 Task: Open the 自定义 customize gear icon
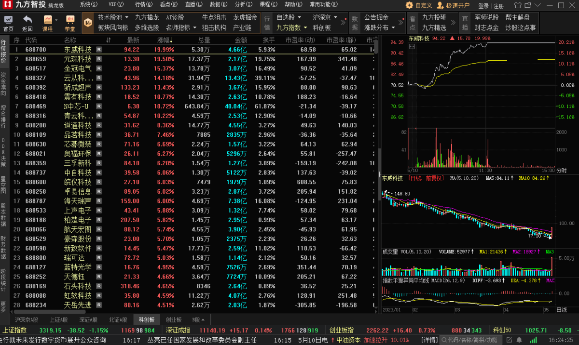tap(409, 6)
